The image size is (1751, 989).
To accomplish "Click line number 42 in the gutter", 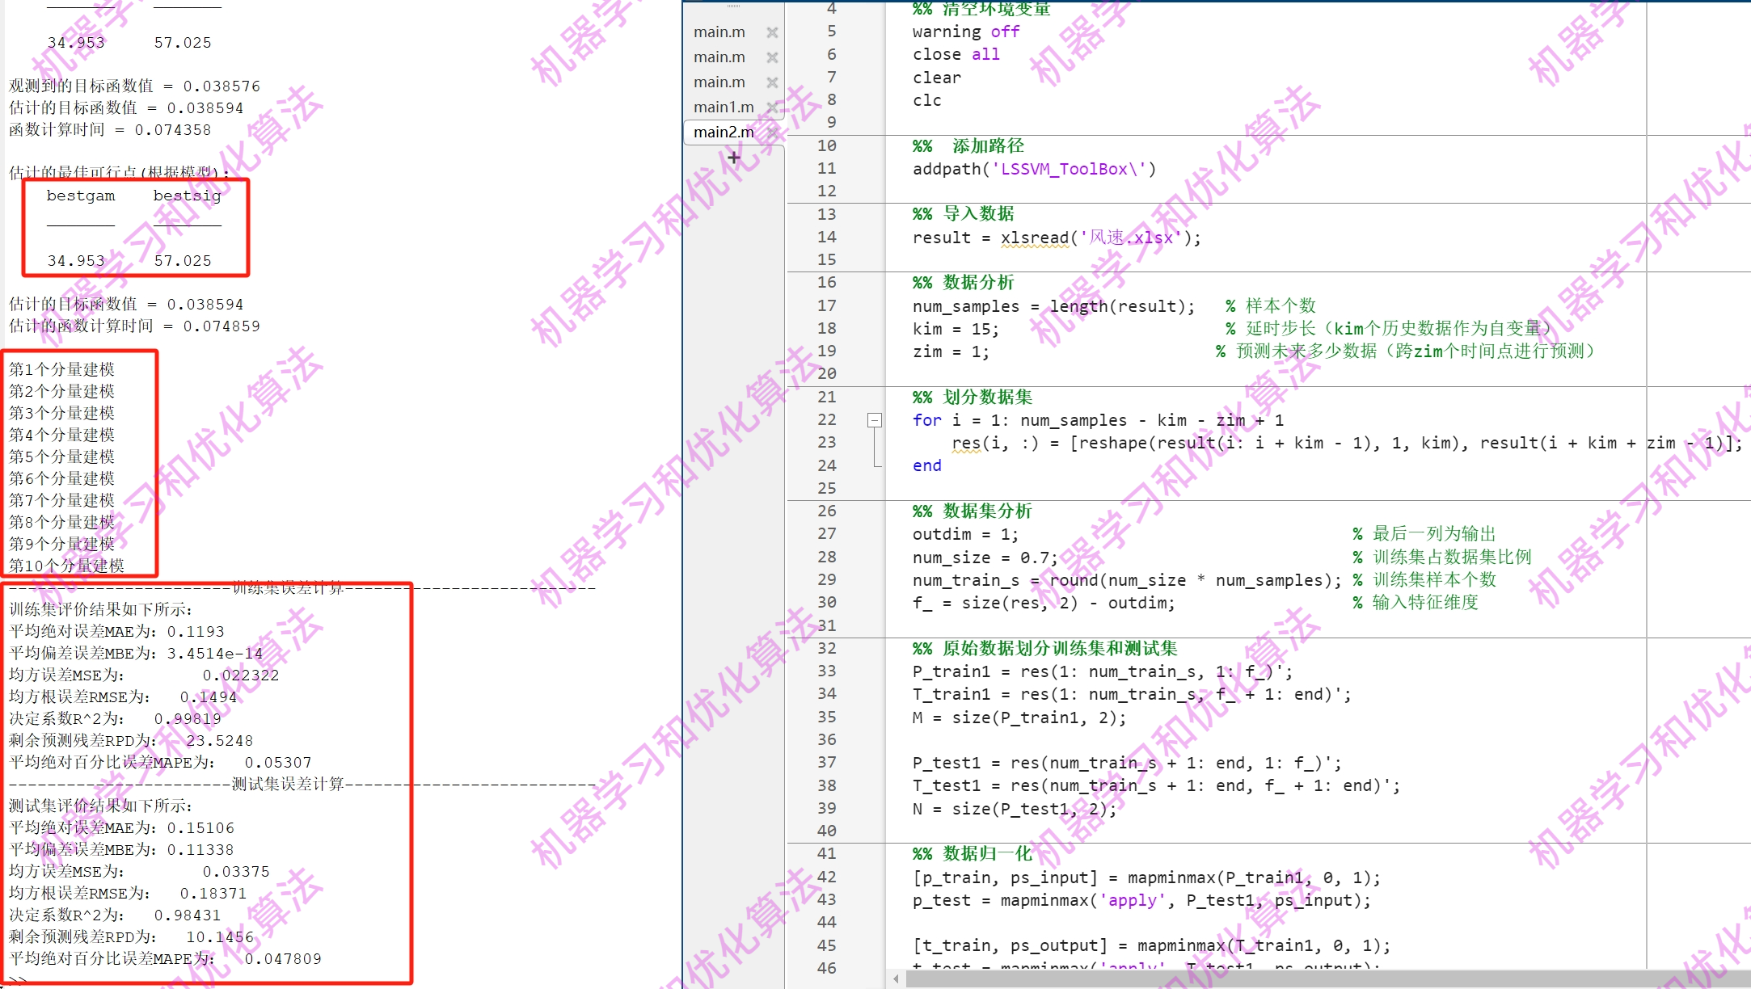I will (x=826, y=877).
